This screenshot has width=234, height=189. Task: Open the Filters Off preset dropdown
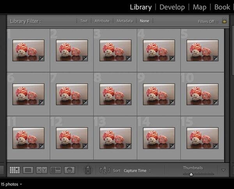(x=207, y=21)
